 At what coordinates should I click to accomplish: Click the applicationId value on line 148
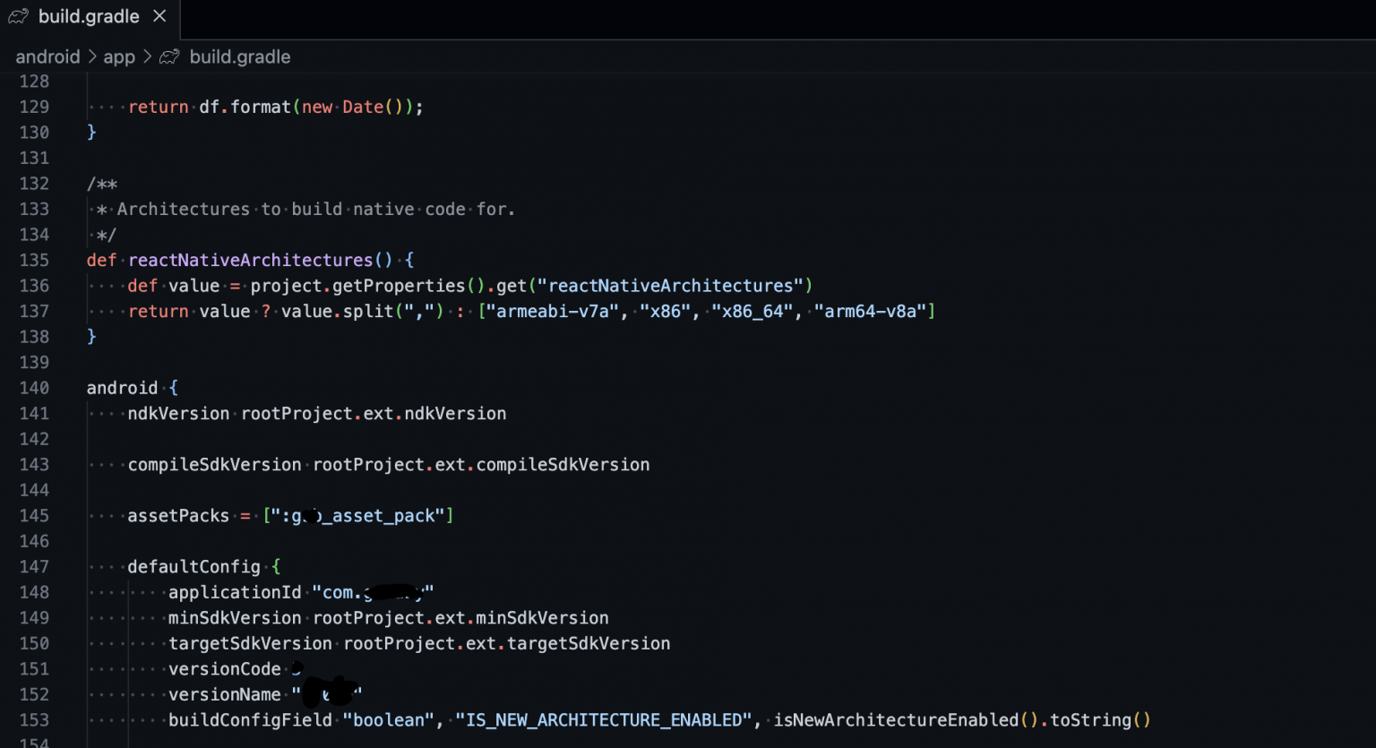373,591
